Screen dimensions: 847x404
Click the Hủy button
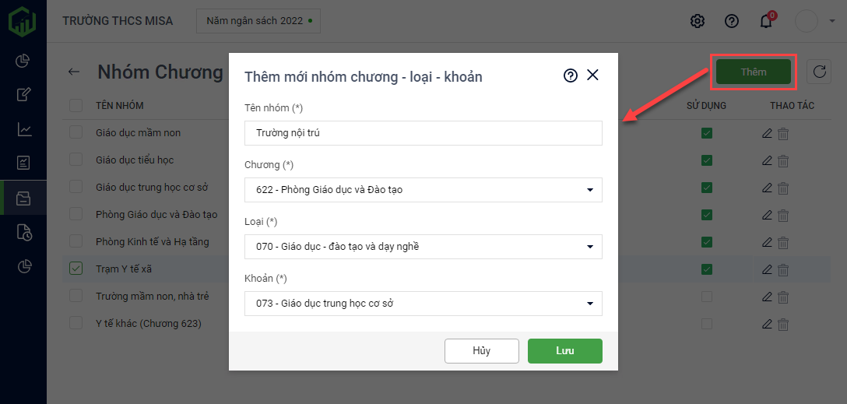point(481,351)
